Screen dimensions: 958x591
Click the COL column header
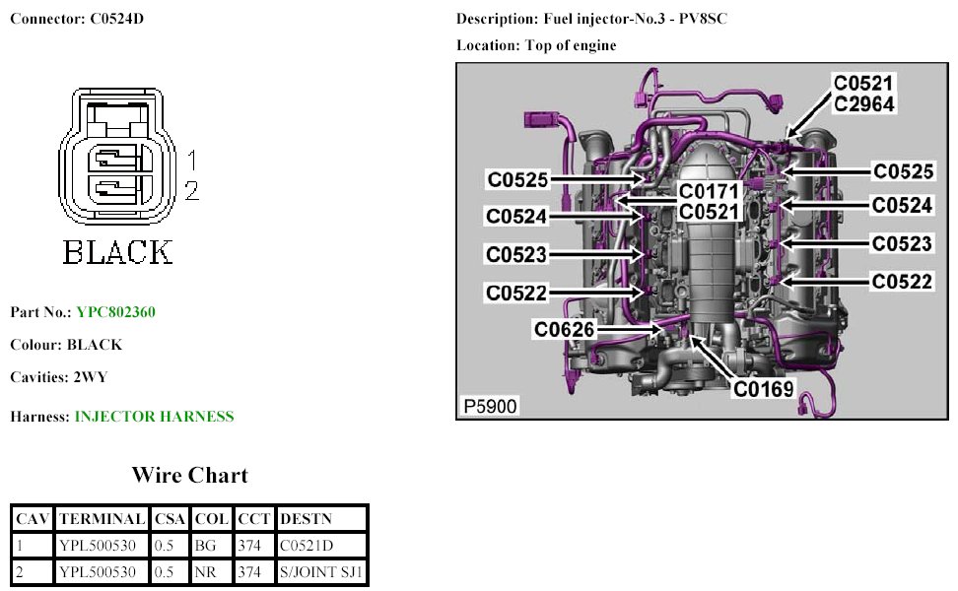(211, 519)
